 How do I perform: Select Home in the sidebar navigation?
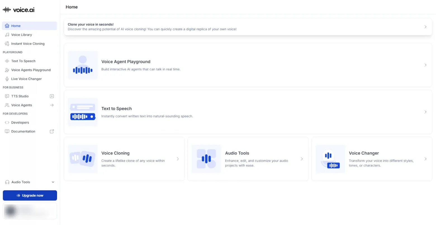pos(16,25)
